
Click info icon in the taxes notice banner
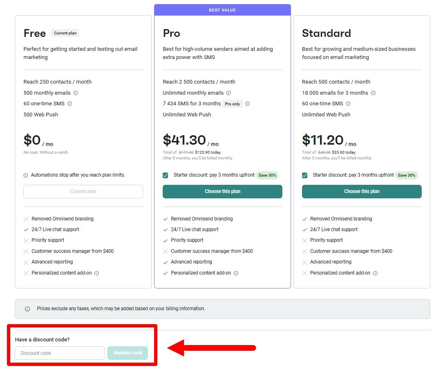pos(27,309)
